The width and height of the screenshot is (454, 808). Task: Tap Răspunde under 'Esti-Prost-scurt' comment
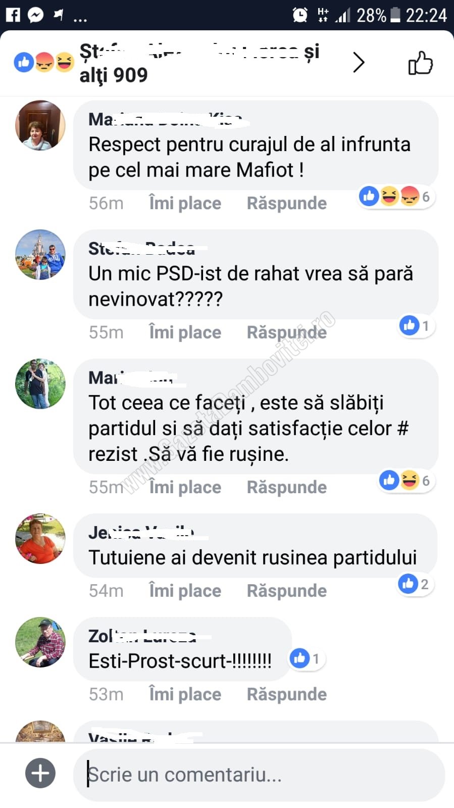point(286,694)
